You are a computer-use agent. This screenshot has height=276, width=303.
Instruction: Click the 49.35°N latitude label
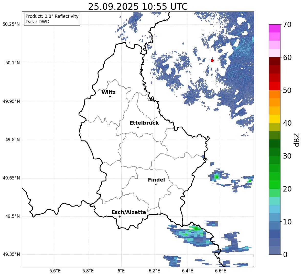[11, 254]
